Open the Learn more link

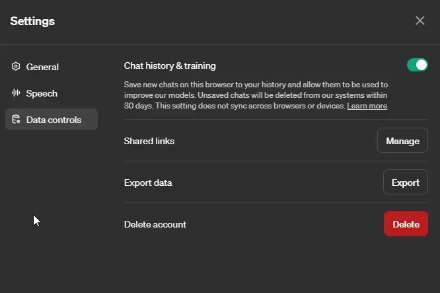point(367,106)
